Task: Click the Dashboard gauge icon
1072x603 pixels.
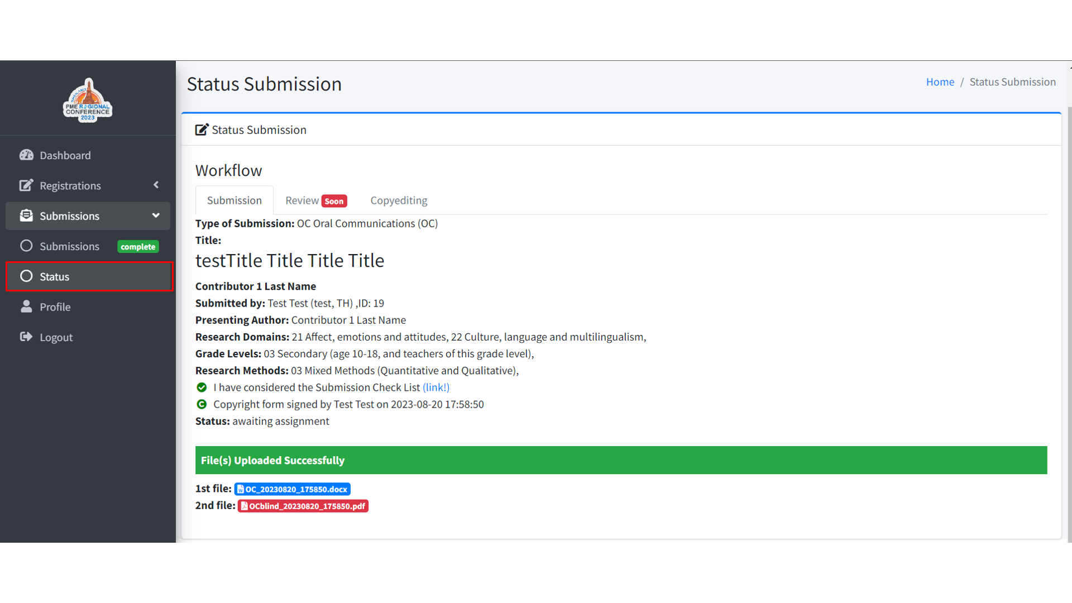Action: point(26,155)
